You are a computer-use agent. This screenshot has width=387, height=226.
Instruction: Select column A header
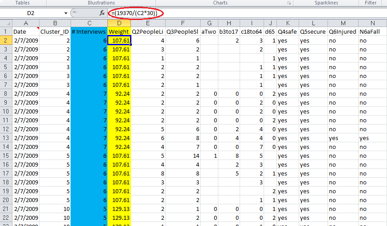click(x=25, y=23)
